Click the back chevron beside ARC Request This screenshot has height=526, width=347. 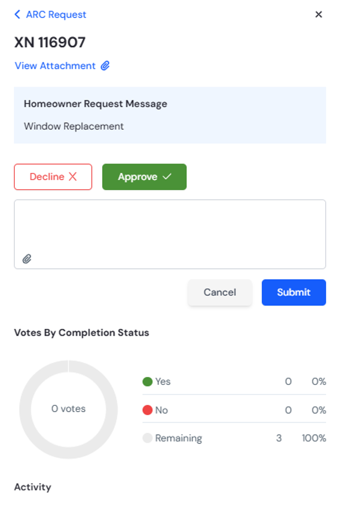(17, 14)
